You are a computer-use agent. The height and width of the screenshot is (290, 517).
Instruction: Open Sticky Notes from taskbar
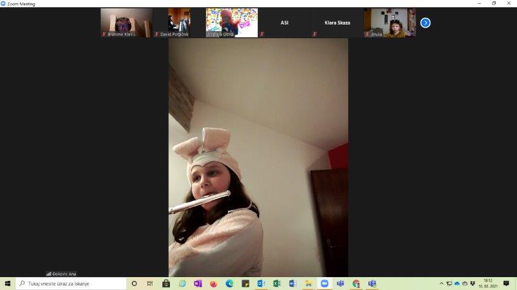(x=246, y=284)
